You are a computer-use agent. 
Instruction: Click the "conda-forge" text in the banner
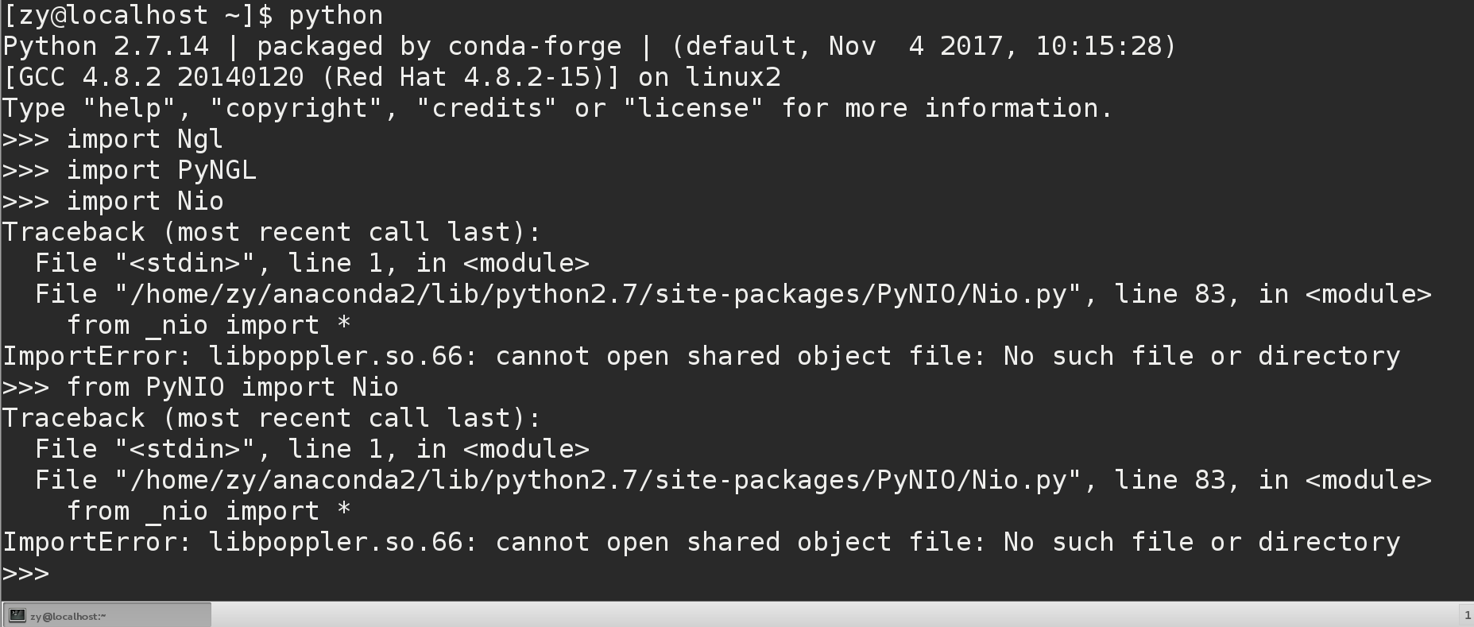[534, 46]
